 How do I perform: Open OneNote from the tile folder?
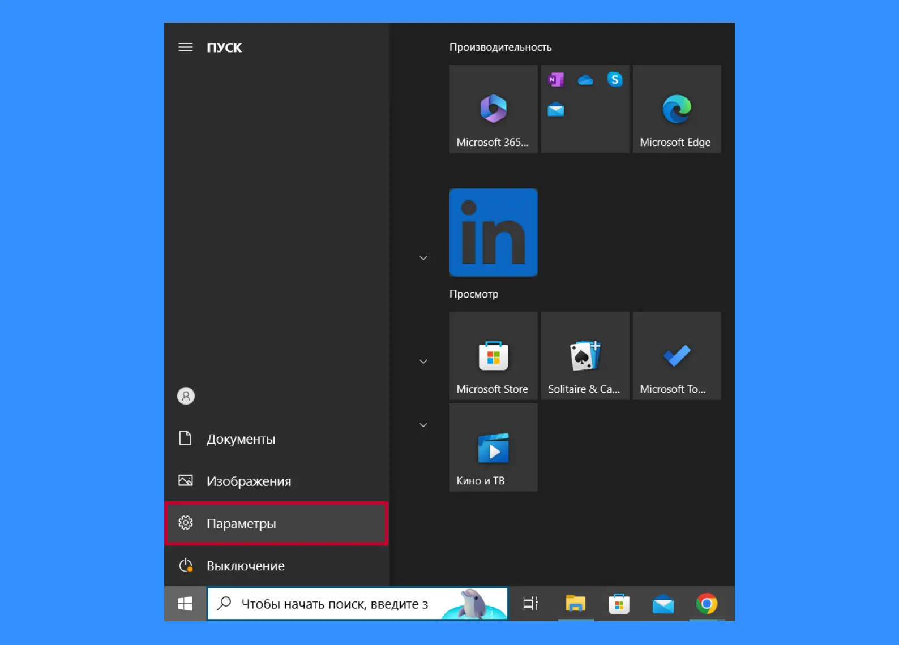coord(556,80)
